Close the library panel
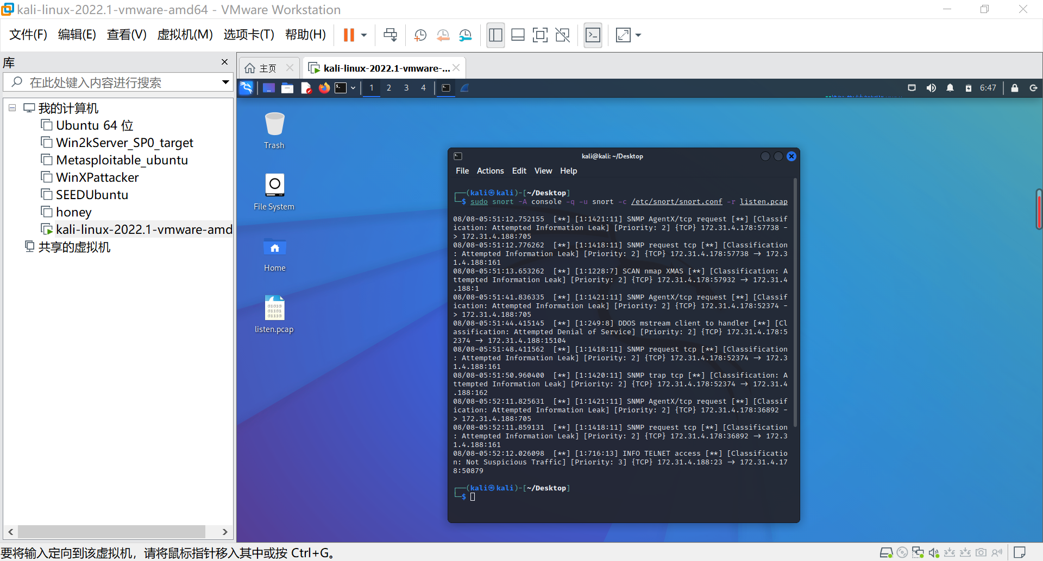This screenshot has width=1043, height=561. point(225,62)
